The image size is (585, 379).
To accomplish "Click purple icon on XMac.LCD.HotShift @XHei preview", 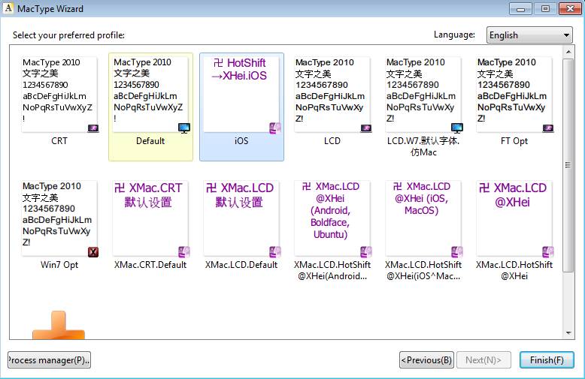I will (x=548, y=252).
